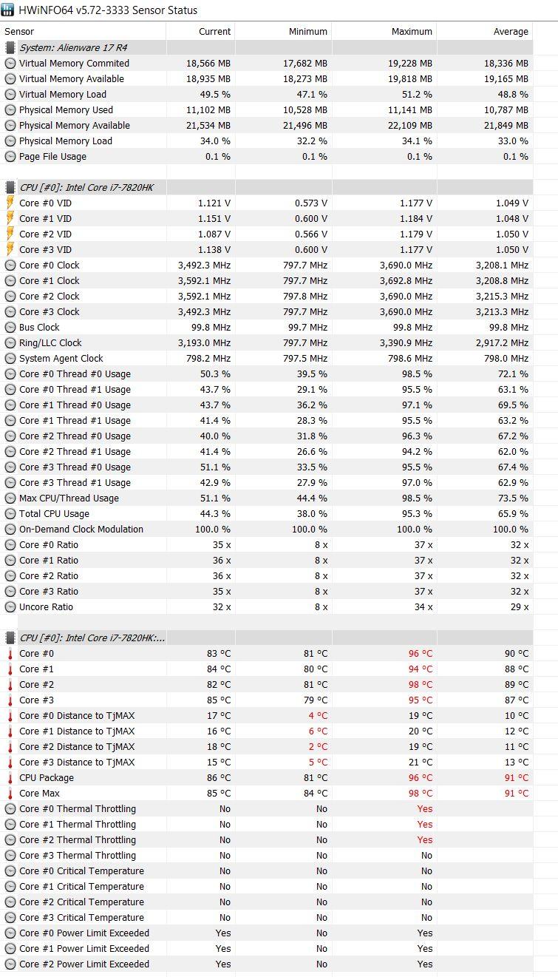
Task: Click the Core #0 temperature thermometer icon
Action: tap(10, 654)
